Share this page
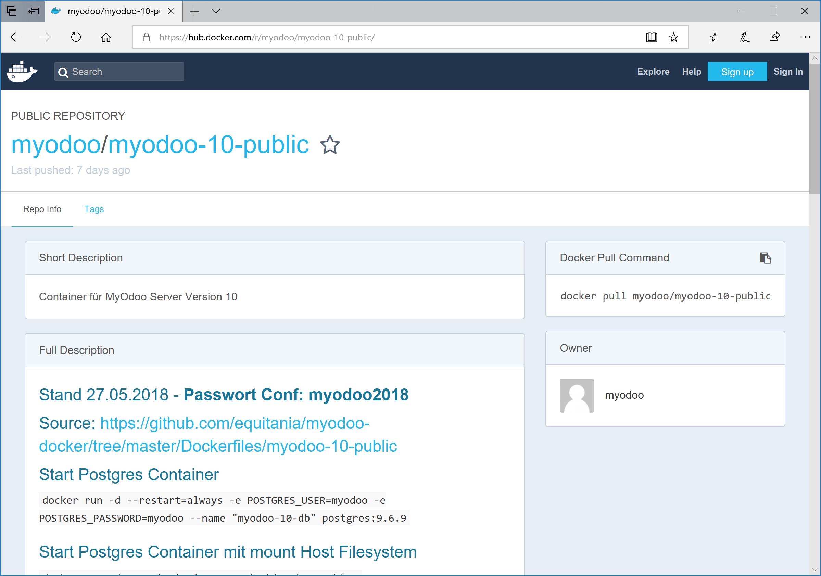The image size is (821, 576). point(774,37)
